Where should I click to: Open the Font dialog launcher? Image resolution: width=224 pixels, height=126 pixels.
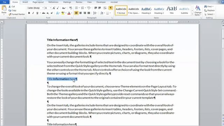(x=72, y=18)
